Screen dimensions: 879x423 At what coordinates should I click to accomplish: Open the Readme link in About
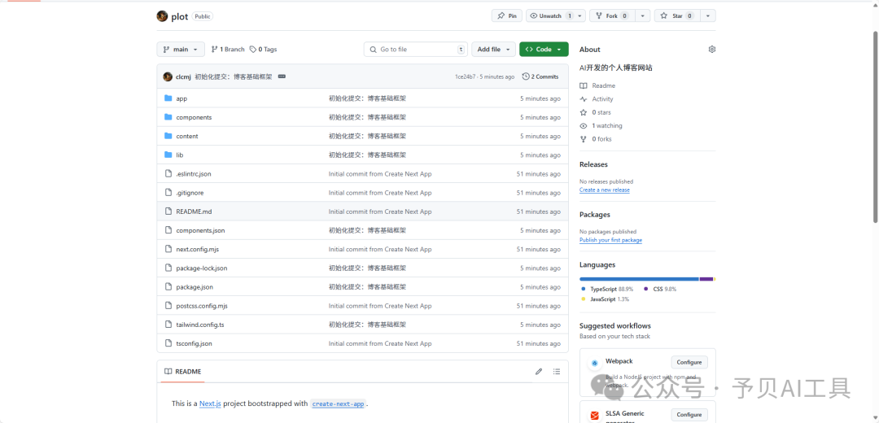597,85
